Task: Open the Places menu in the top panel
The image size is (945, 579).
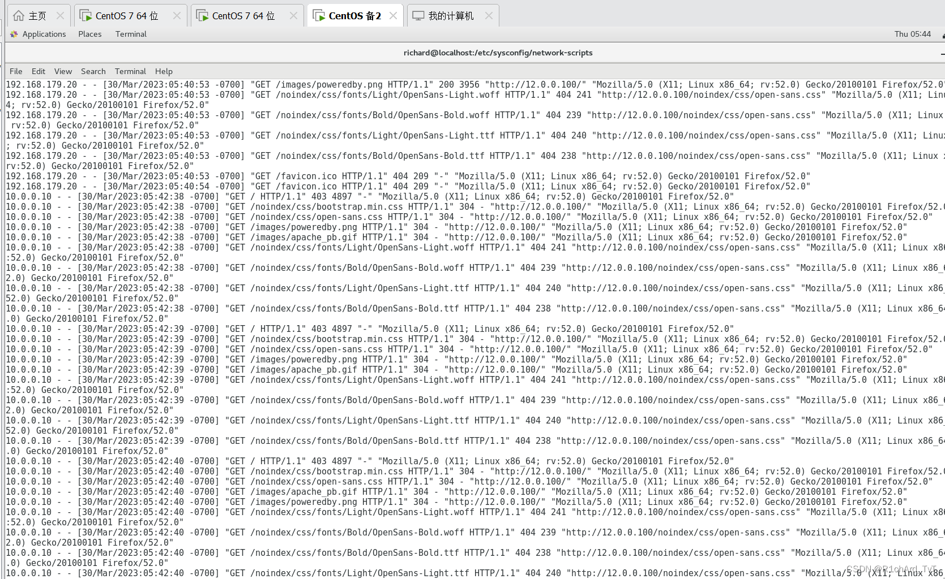Action: (x=89, y=34)
